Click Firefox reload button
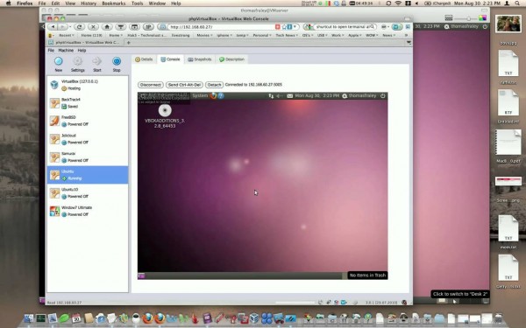The width and height of the screenshot is (526, 328). click(79, 27)
